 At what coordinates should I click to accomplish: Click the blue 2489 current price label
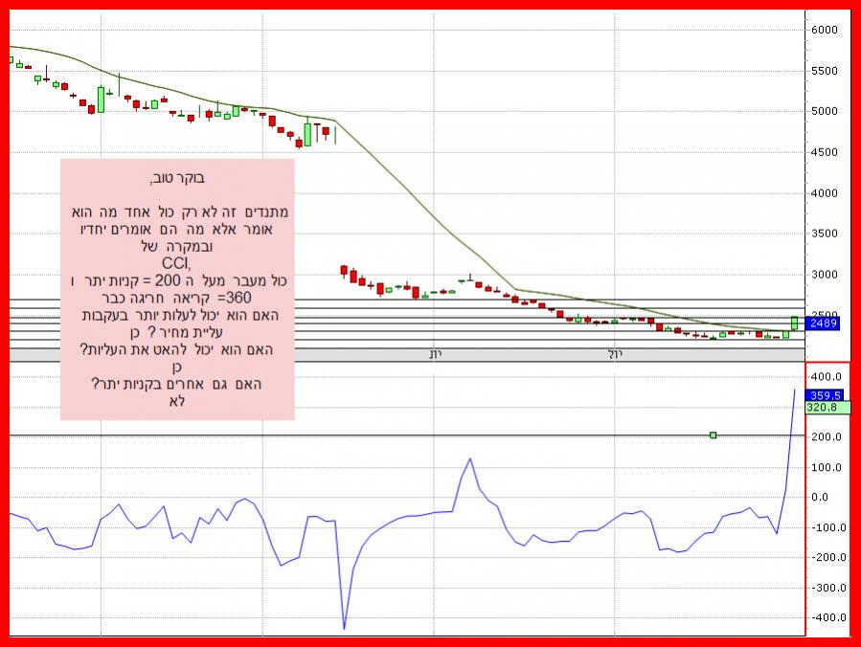(x=824, y=324)
